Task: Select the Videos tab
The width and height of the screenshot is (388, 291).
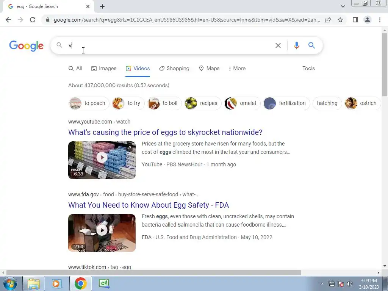Action: [x=138, y=69]
